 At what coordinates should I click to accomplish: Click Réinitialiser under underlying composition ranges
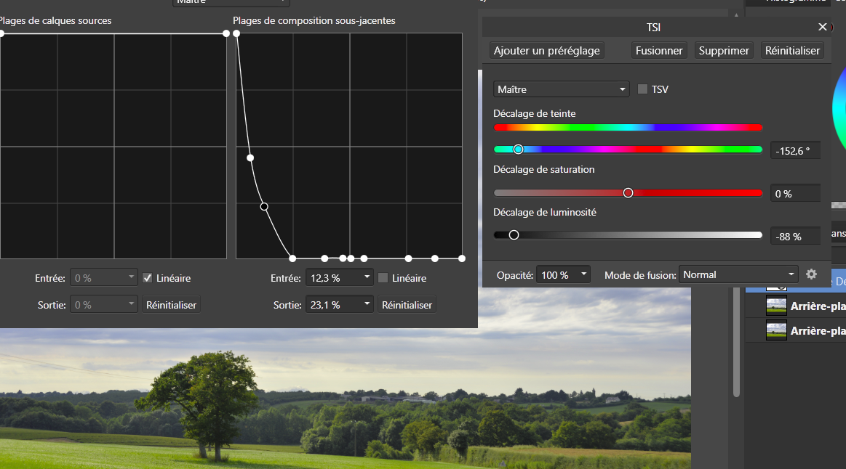point(407,305)
